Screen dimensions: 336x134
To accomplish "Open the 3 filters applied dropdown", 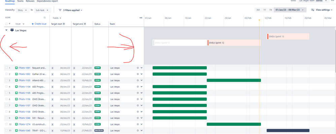I will point(71,10).
